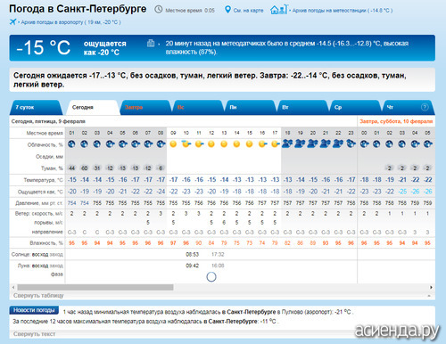Click fog value 60
Viewport: 446px width, 344px height.
pyautogui.click(x=85, y=168)
